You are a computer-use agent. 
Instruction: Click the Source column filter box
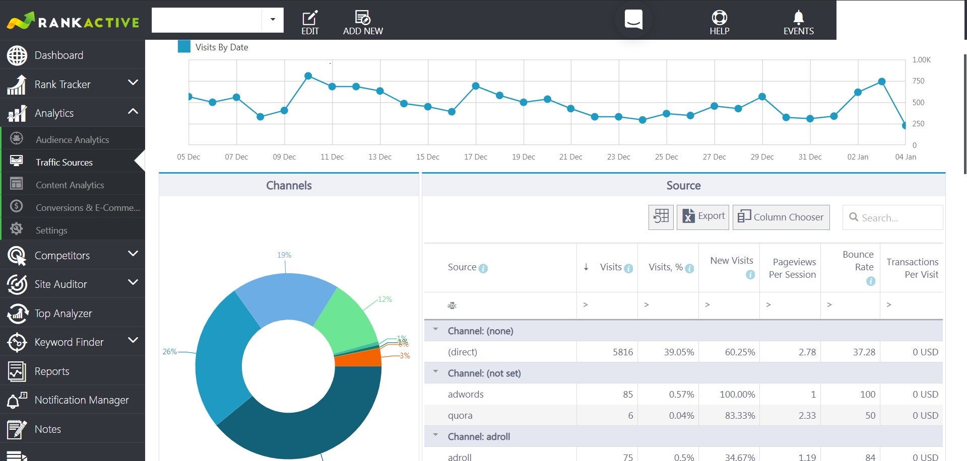500,305
